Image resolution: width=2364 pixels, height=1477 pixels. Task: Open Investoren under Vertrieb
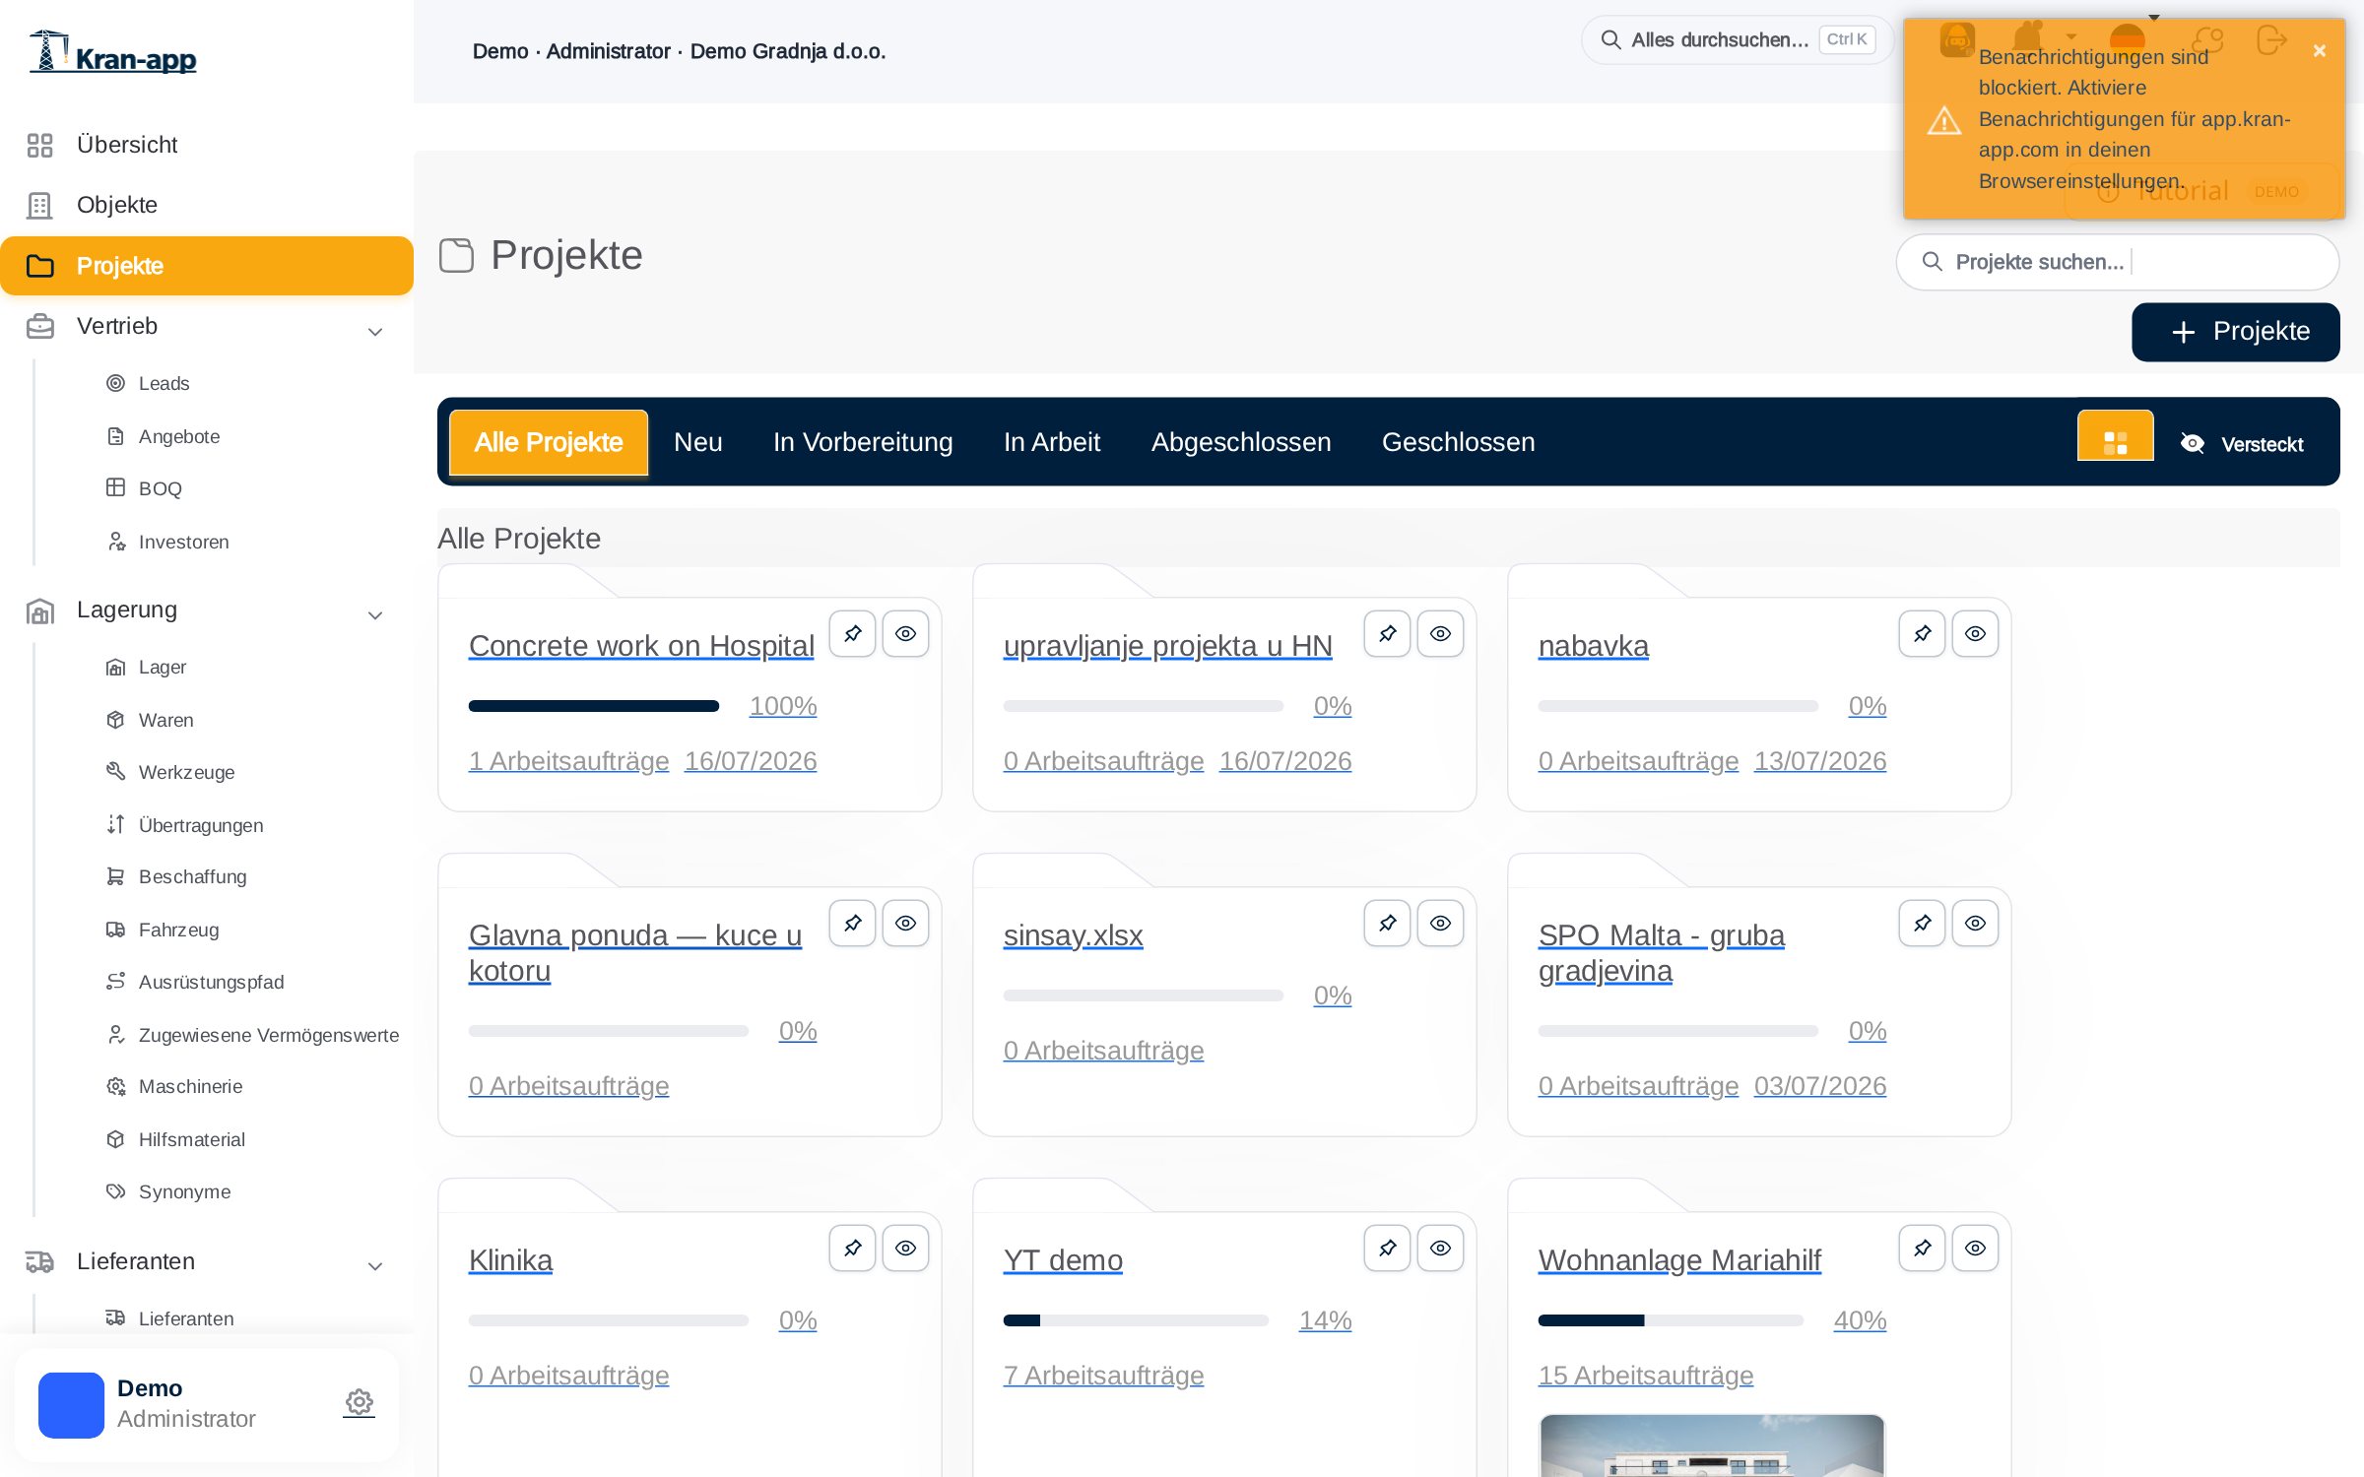(183, 542)
